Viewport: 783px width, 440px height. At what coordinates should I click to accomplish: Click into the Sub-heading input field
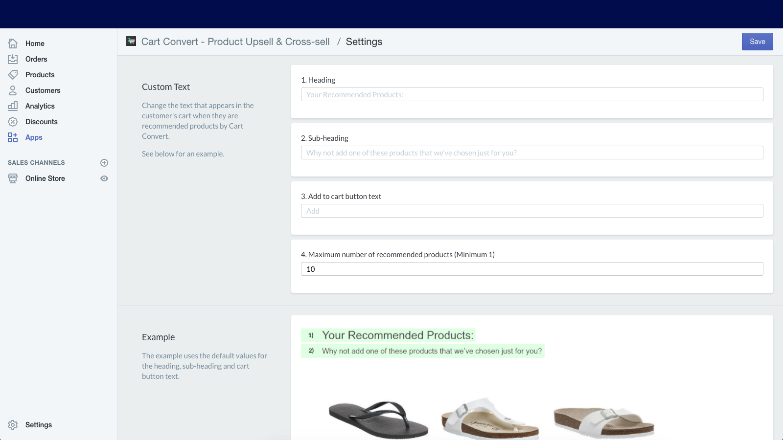click(x=532, y=153)
